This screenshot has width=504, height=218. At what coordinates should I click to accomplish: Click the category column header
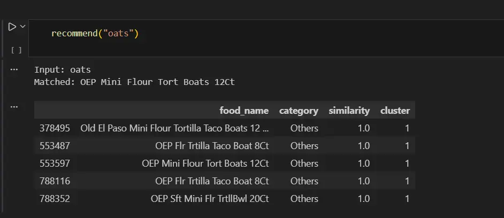click(299, 111)
